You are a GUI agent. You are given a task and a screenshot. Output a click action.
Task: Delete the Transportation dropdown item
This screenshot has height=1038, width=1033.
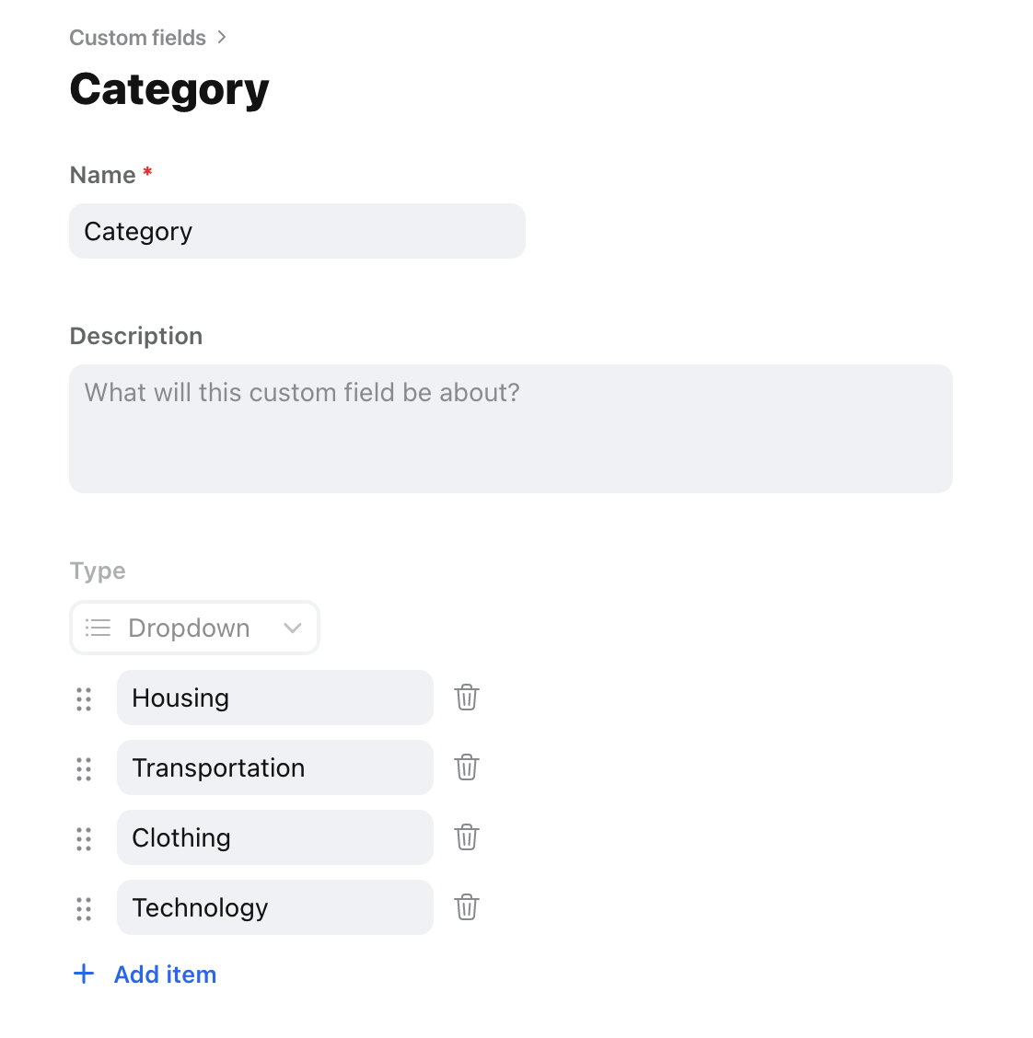tap(466, 767)
